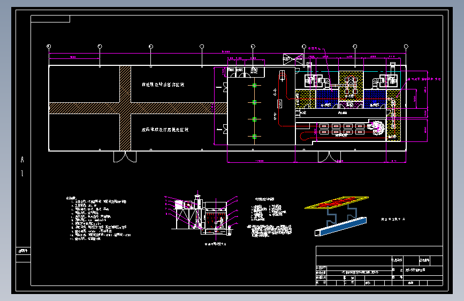Select the empty revision box in the frame's top-left corner
Screen dimensions: 464x301
coord(50,19)
